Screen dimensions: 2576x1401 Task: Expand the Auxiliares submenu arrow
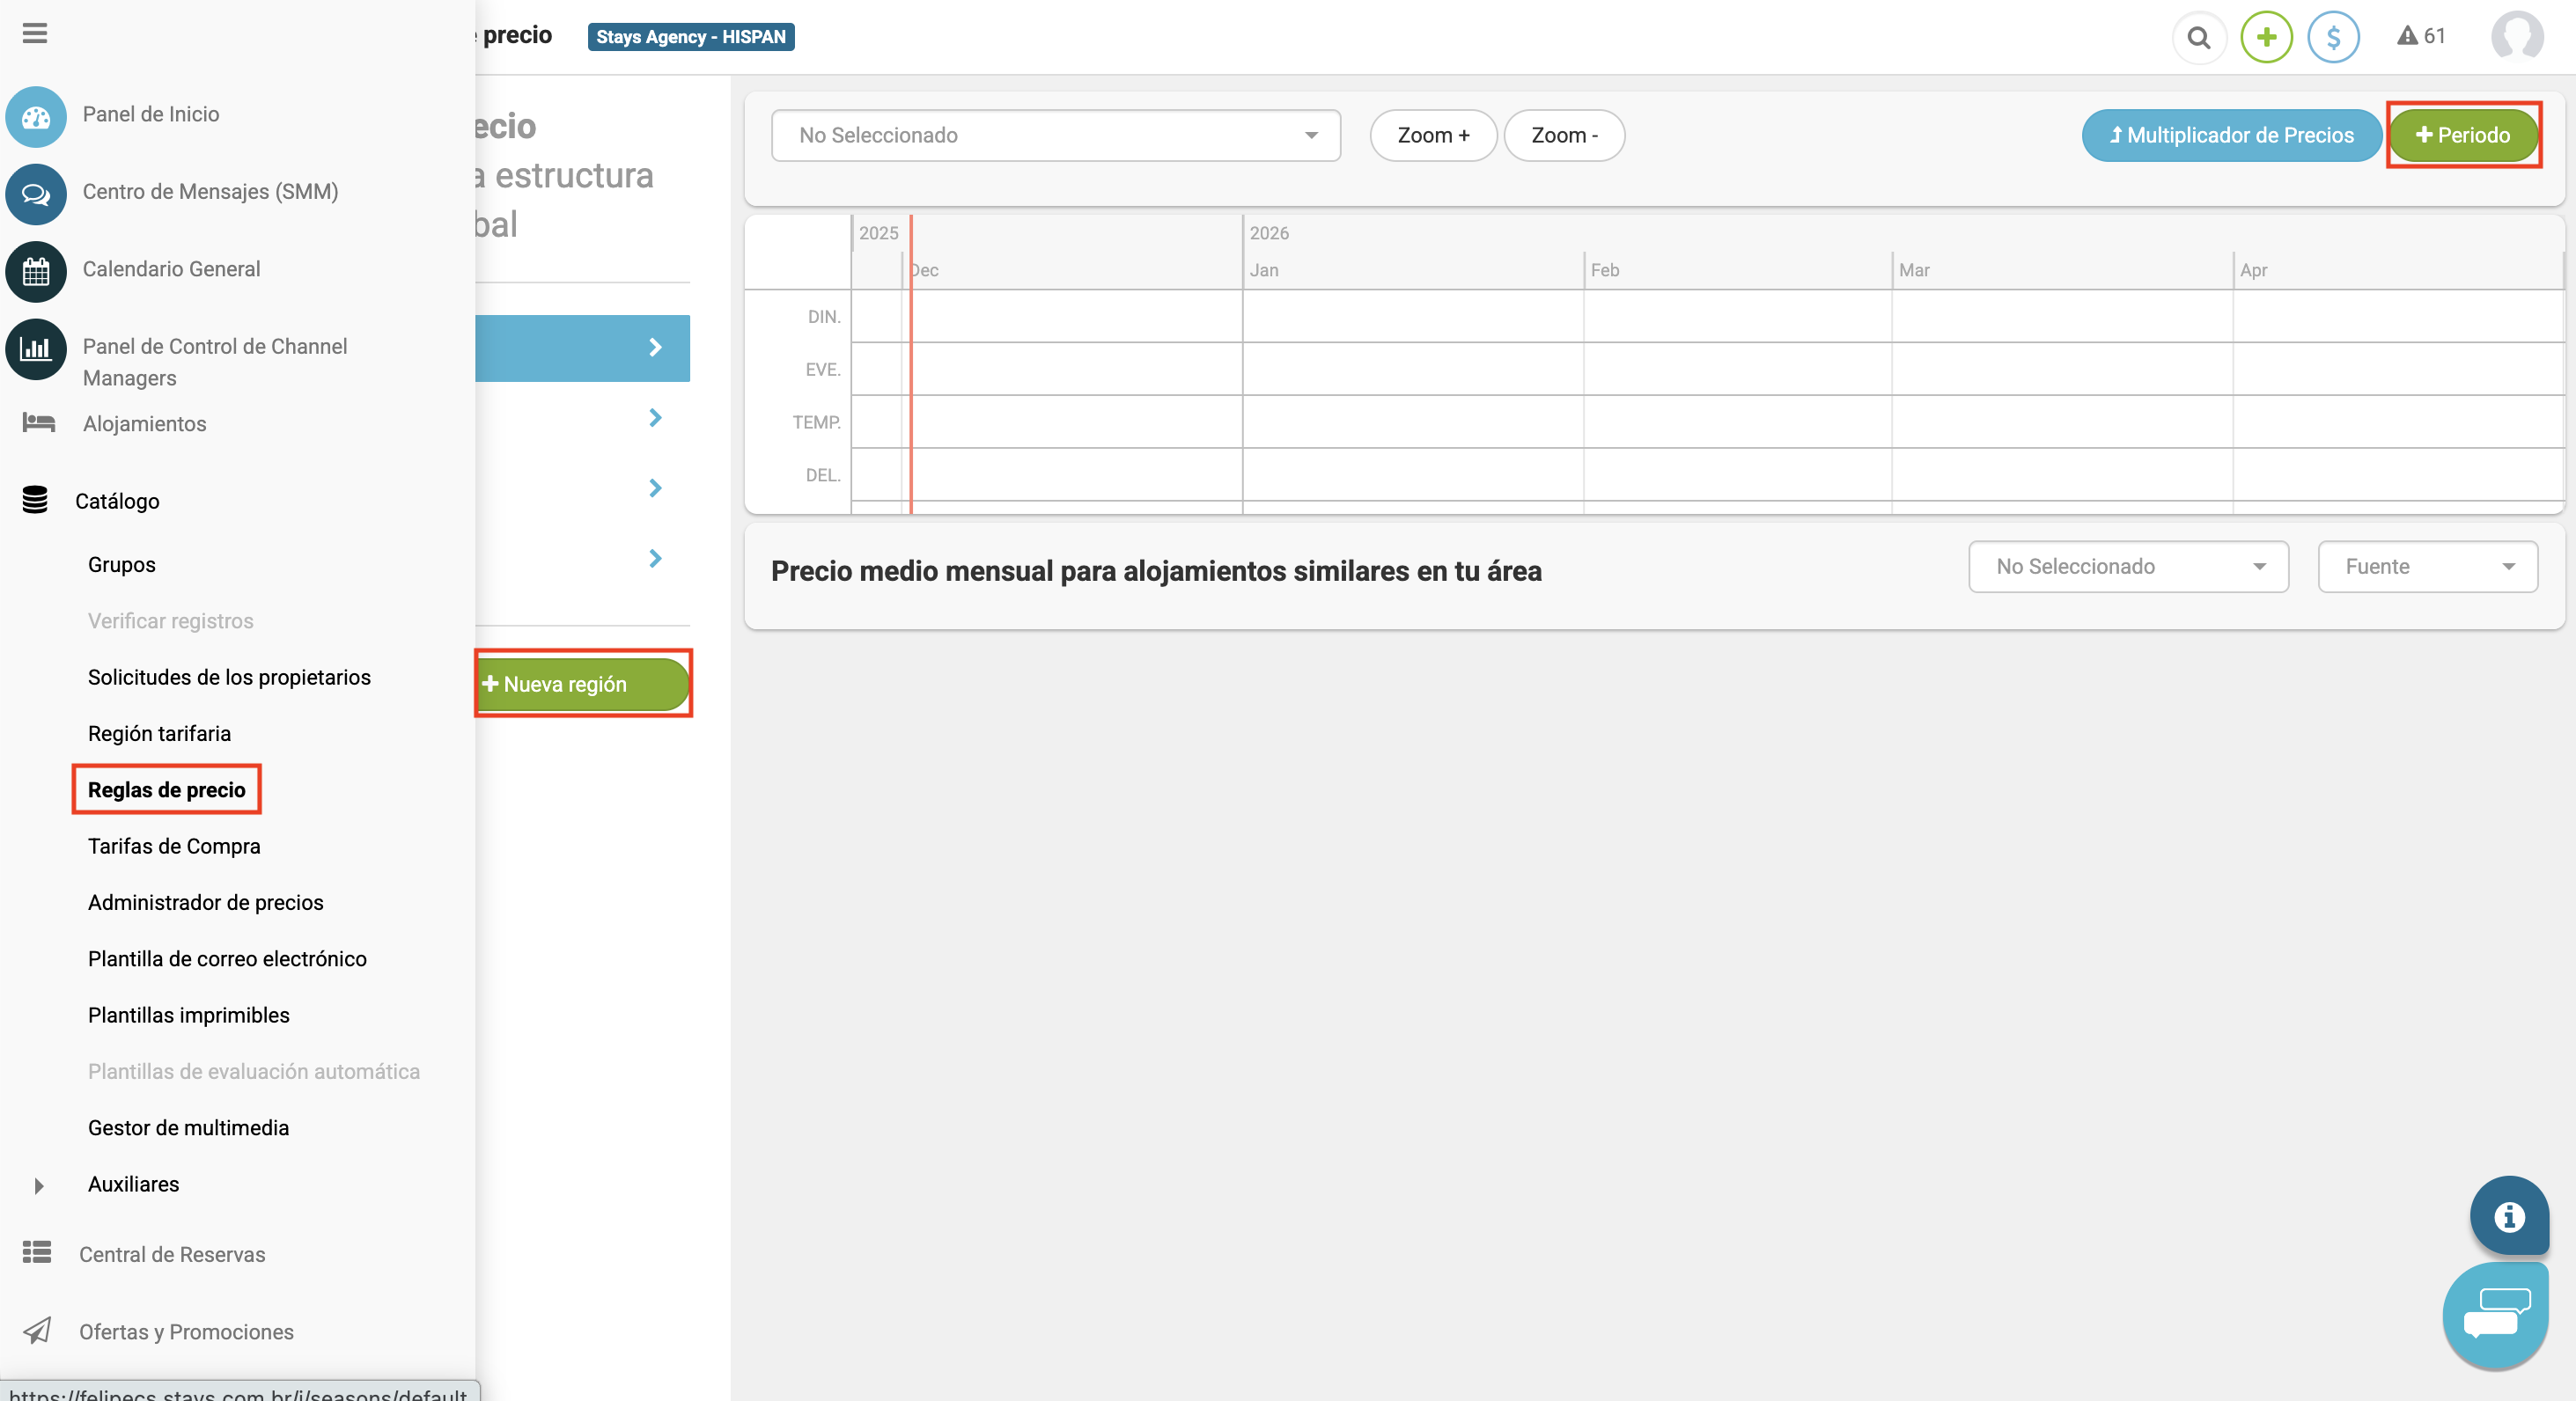pyautogui.click(x=39, y=1185)
